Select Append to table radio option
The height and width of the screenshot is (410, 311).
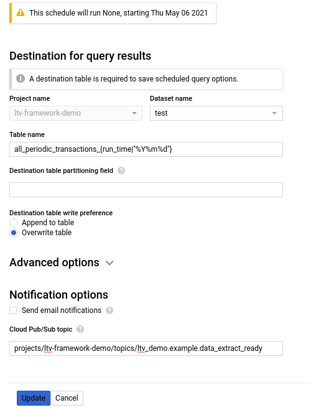[14, 223]
